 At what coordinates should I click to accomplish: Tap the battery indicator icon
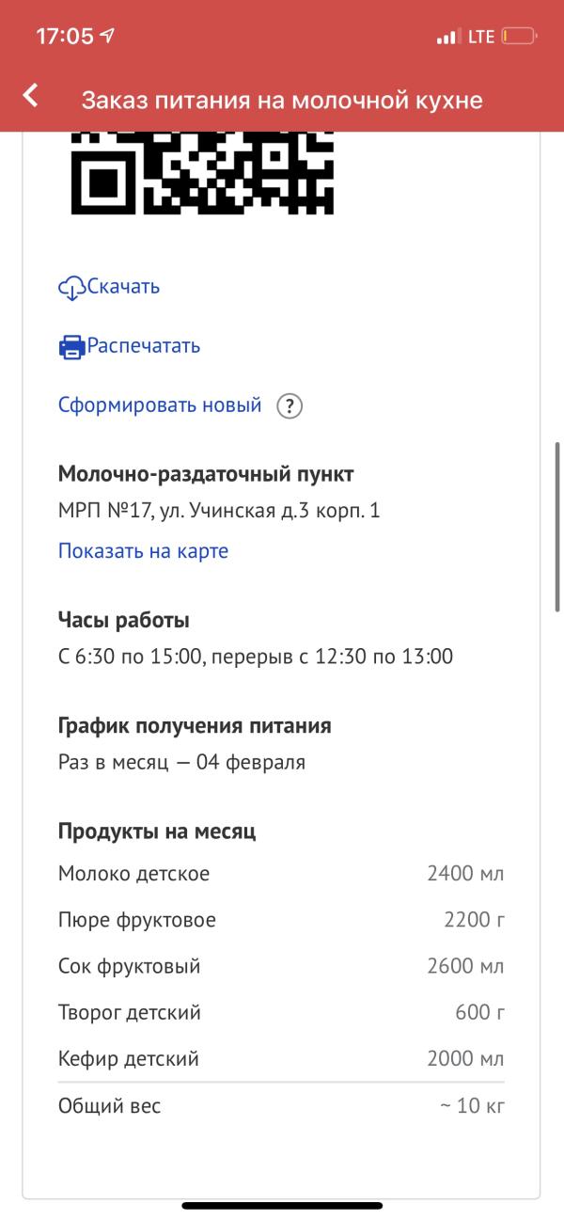point(519,37)
